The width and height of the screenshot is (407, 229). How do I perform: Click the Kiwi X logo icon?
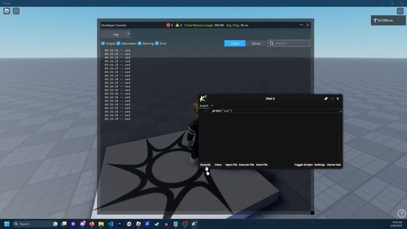(x=203, y=99)
